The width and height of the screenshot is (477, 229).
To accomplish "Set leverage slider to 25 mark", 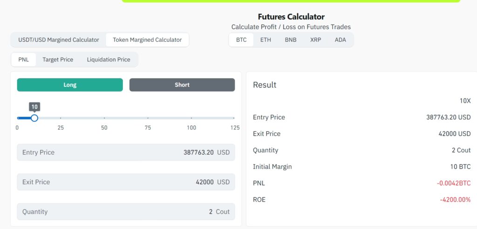I will coord(61,118).
